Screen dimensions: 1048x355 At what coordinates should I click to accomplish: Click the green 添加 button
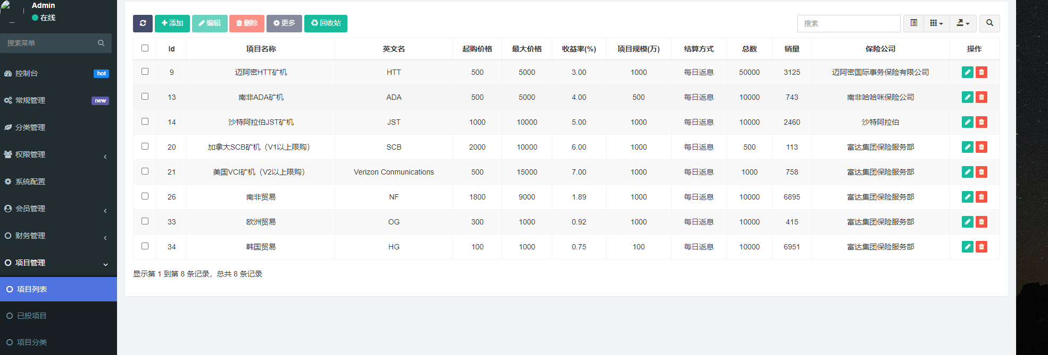coord(172,23)
